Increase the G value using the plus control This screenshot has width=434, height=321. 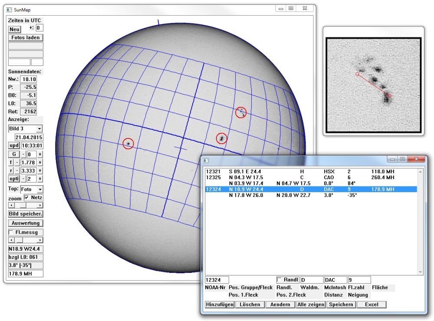(x=40, y=154)
